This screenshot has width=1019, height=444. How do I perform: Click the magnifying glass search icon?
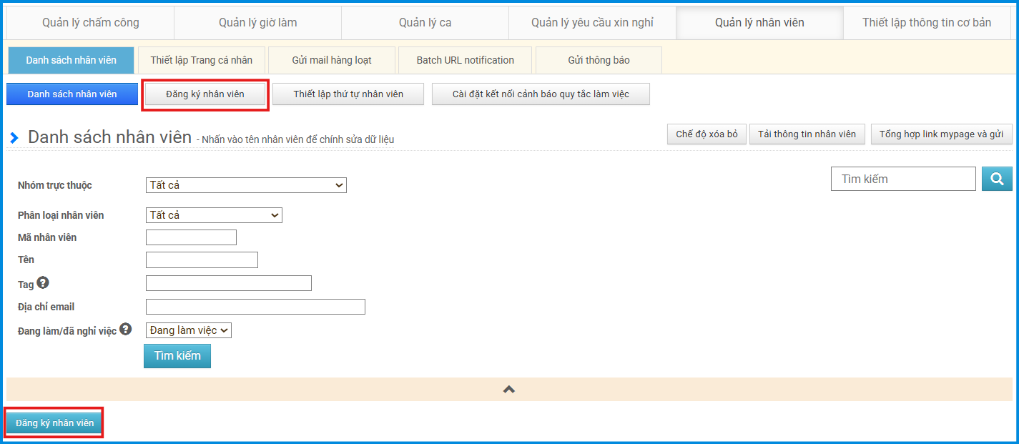997,179
